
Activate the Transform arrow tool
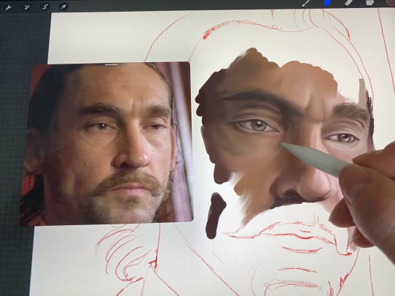[64, 7]
